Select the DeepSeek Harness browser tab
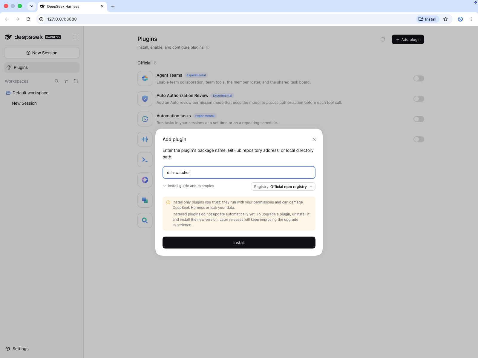The image size is (478, 358). 72,6
